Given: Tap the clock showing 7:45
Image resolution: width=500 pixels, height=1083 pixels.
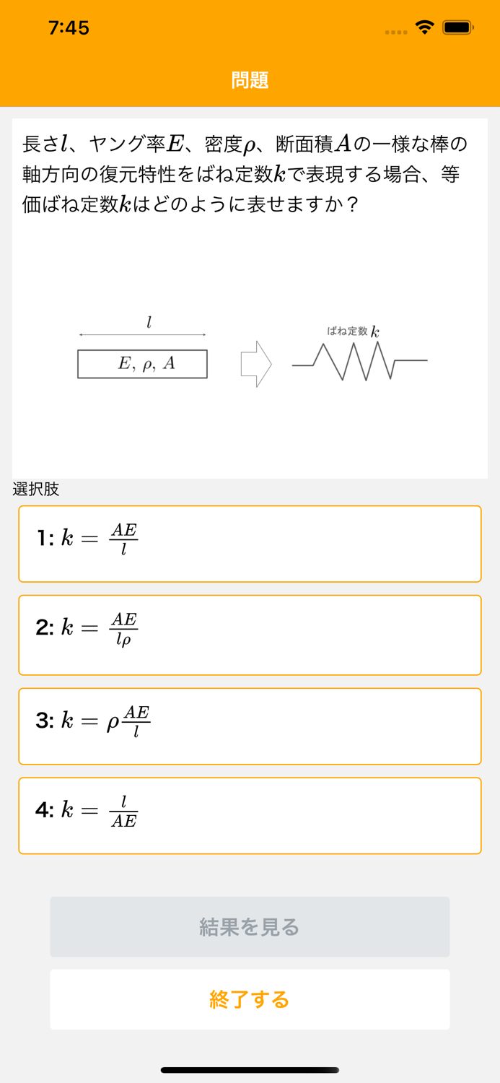Looking at the screenshot, I should coord(69,27).
